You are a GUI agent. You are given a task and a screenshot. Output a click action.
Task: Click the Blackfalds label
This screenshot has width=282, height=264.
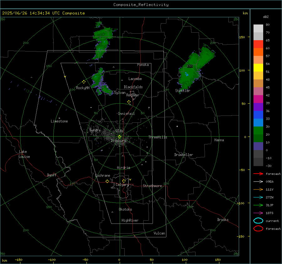[133, 87]
